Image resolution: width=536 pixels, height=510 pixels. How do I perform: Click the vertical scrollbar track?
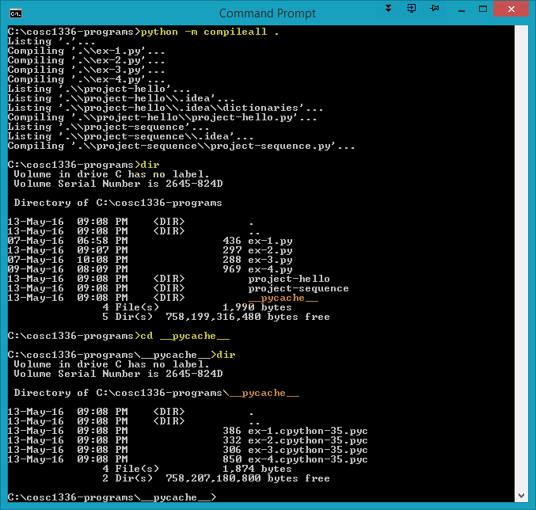tap(523, 261)
